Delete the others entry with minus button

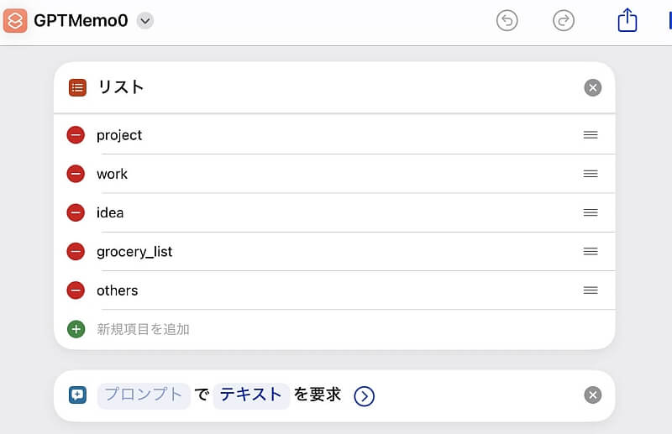click(x=76, y=290)
